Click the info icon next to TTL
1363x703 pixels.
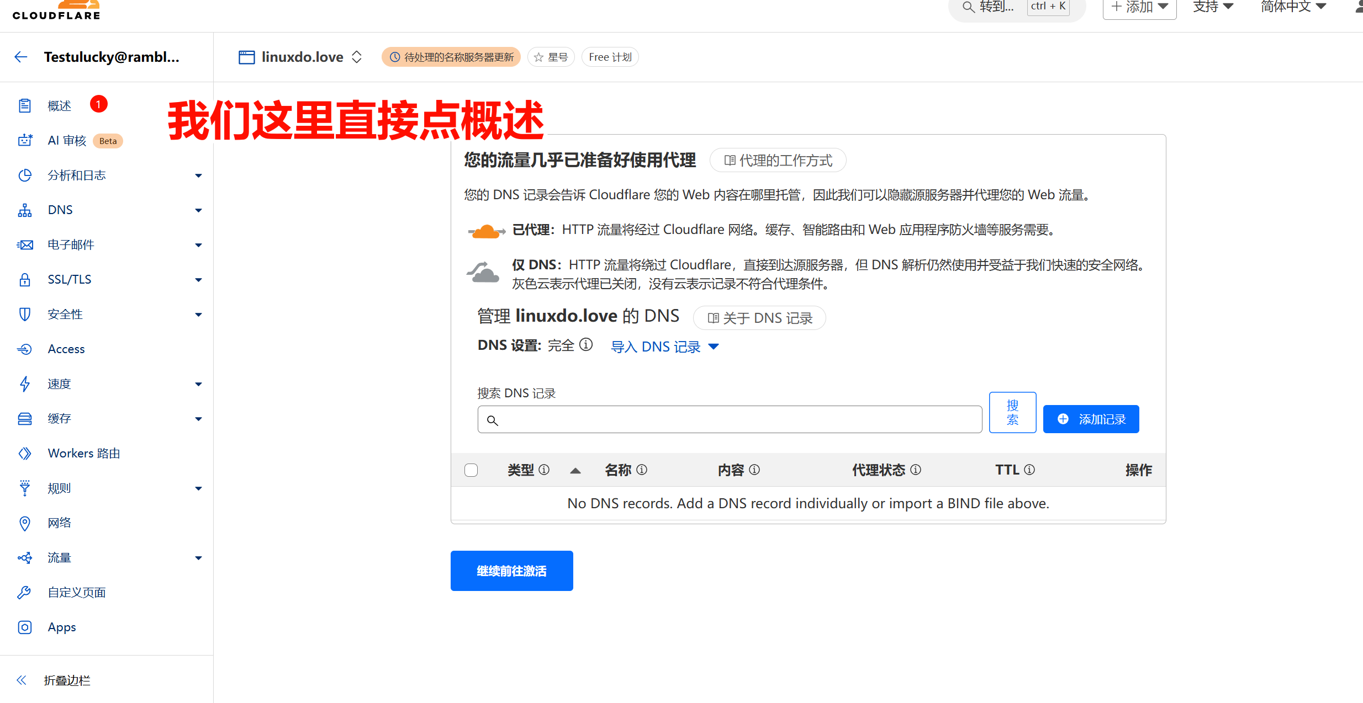coord(1029,470)
